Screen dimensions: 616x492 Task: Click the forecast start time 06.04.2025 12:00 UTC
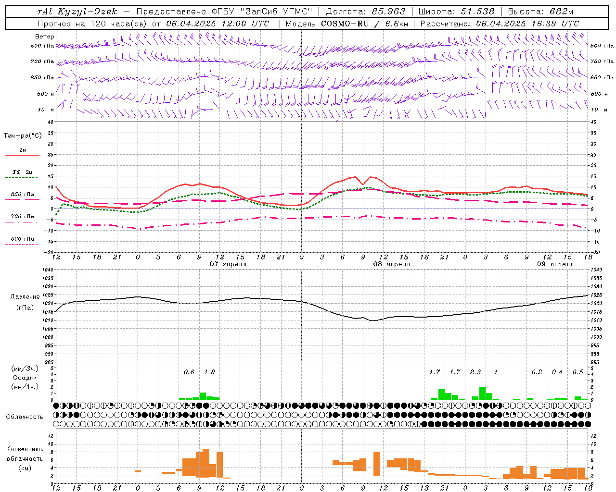(x=218, y=24)
